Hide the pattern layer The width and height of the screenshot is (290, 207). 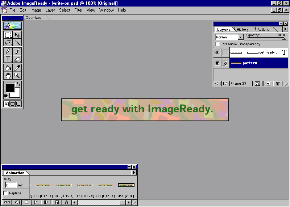[x=217, y=63]
